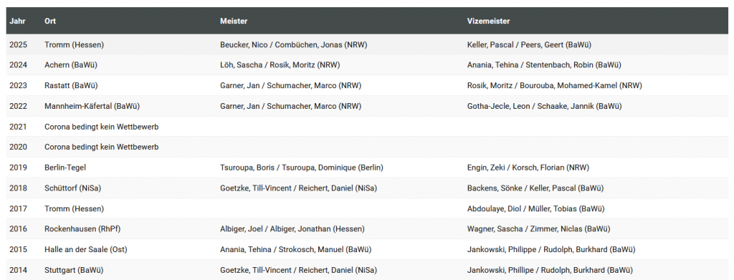Image resolution: width=734 pixels, height=280 pixels.
Task: Select the Berlin-Tegel location cell
Action: [65, 168]
